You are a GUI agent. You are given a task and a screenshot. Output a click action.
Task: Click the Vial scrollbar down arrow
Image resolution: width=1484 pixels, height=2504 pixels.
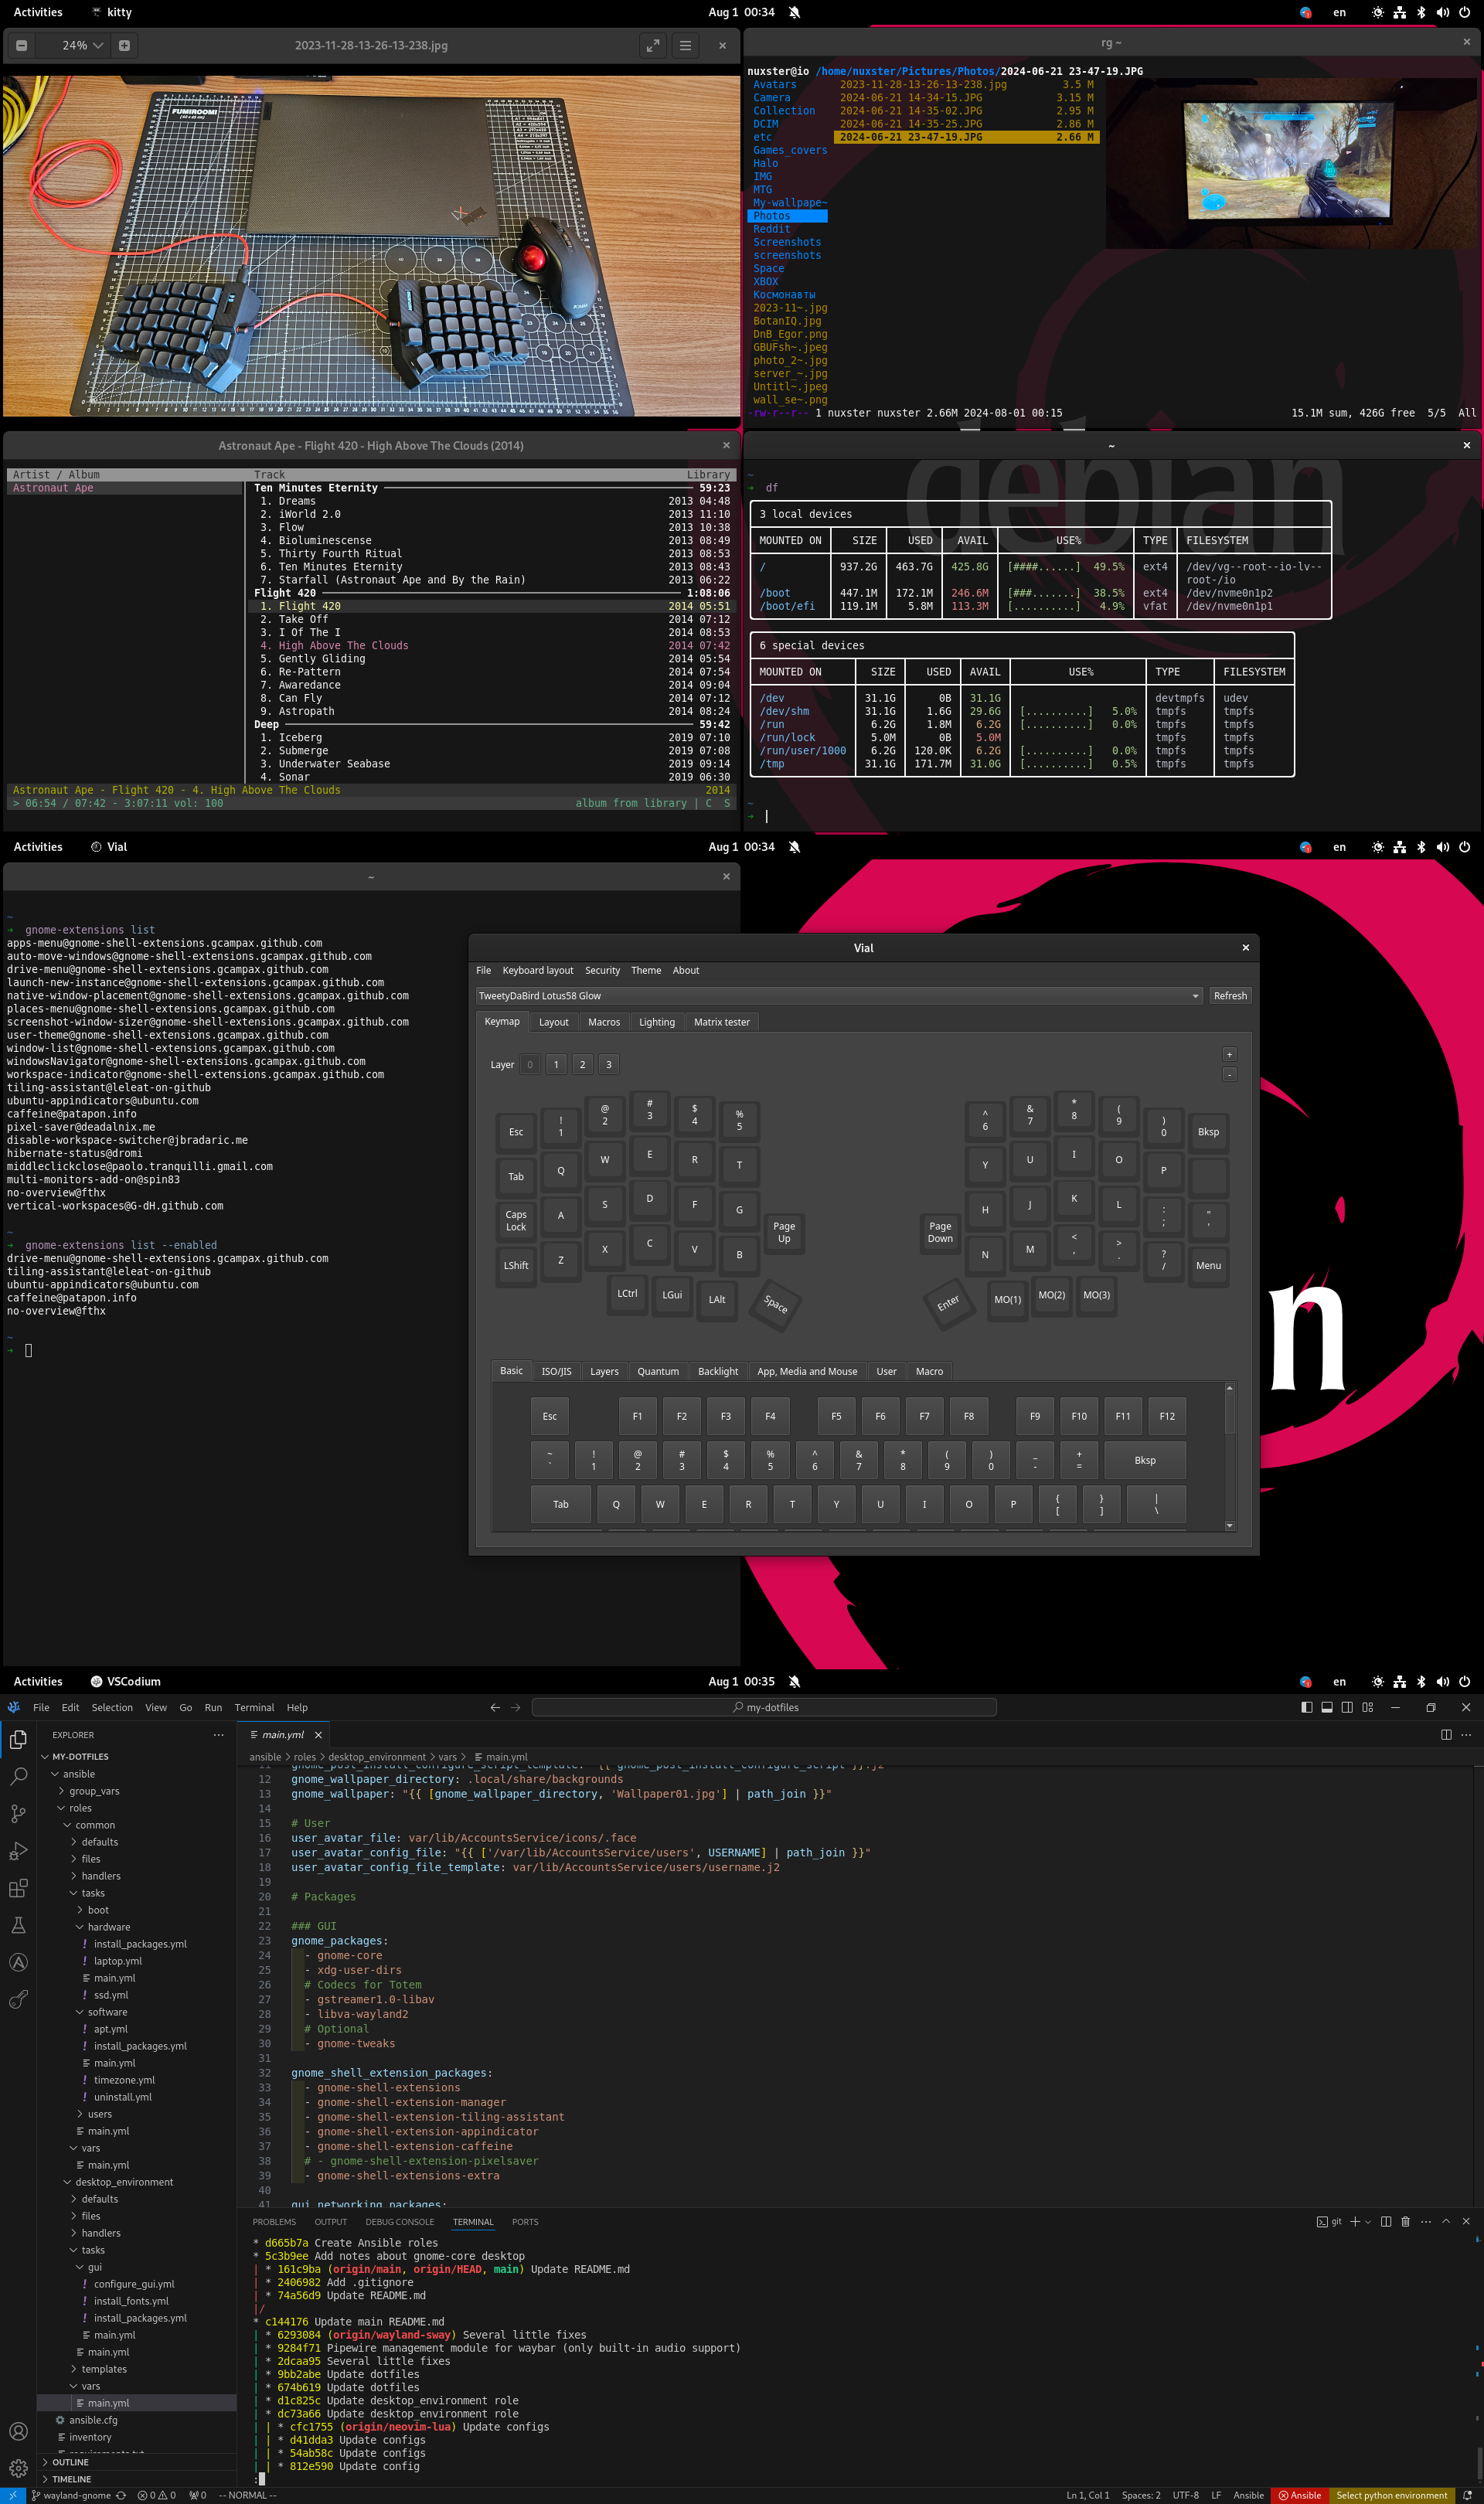tap(1230, 1526)
